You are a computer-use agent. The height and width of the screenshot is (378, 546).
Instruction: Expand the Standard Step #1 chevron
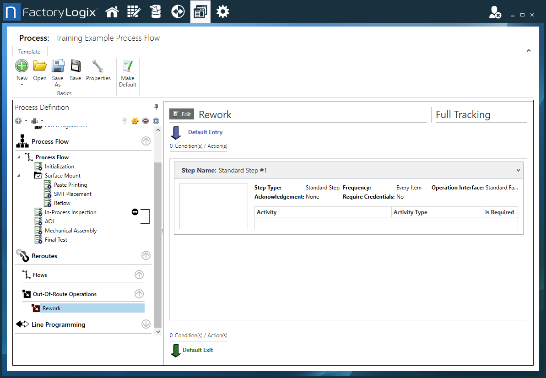tap(518, 170)
